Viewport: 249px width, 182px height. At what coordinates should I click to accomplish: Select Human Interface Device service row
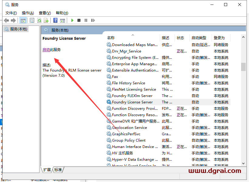(x=168, y=147)
